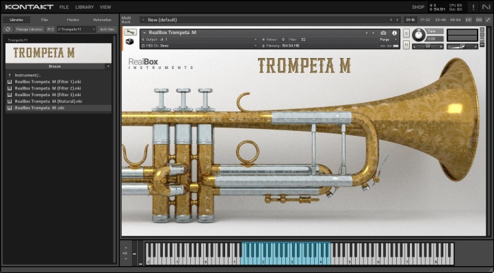
Task: Toggle the AUX button in rack header
Action: pyautogui.click(x=479, y=20)
